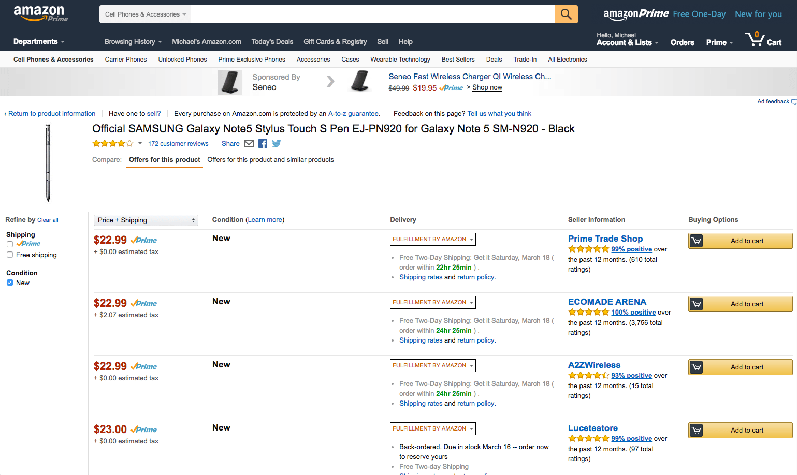Go to Unlocked Phones category
The height and width of the screenshot is (475, 797).
pyautogui.click(x=182, y=60)
